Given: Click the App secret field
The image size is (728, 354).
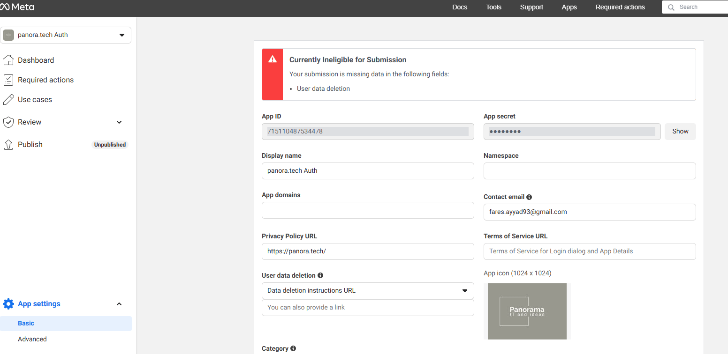Looking at the screenshot, I should pyautogui.click(x=572, y=132).
